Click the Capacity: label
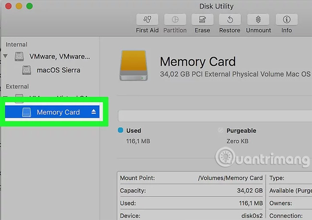Screen dimensions: 312x220 pyautogui.click(x=133, y=191)
